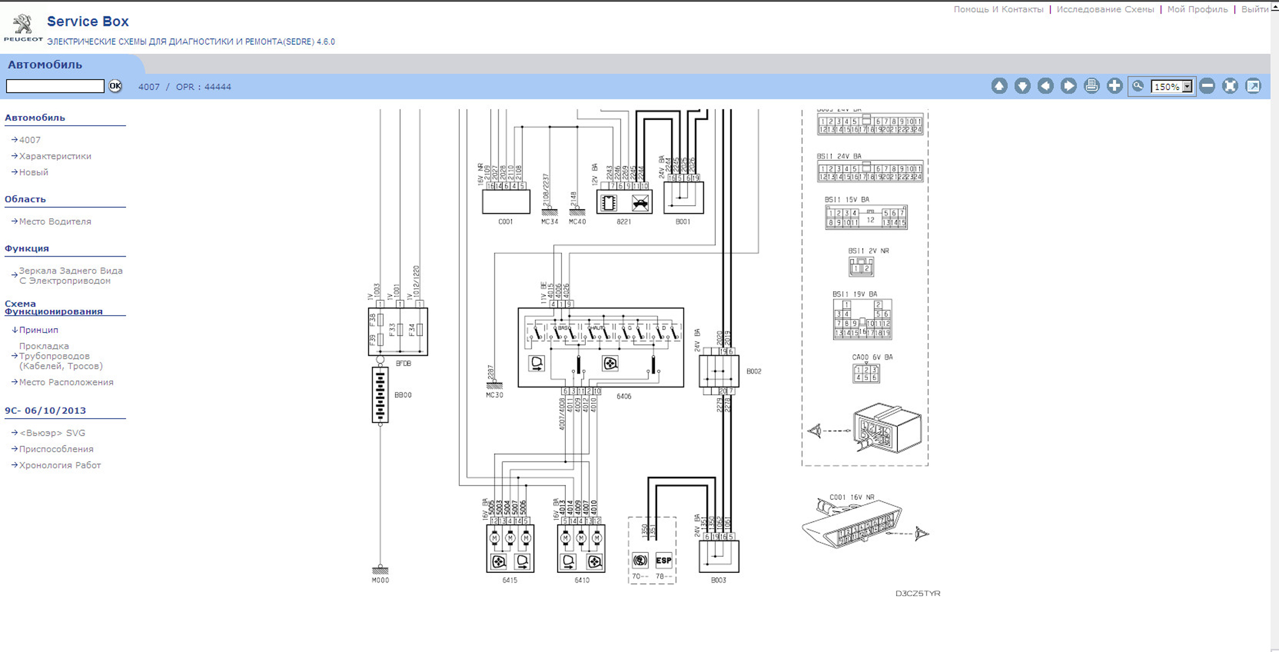Open the Место Расположения link
Image resolution: width=1279 pixels, height=652 pixels.
point(66,382)
